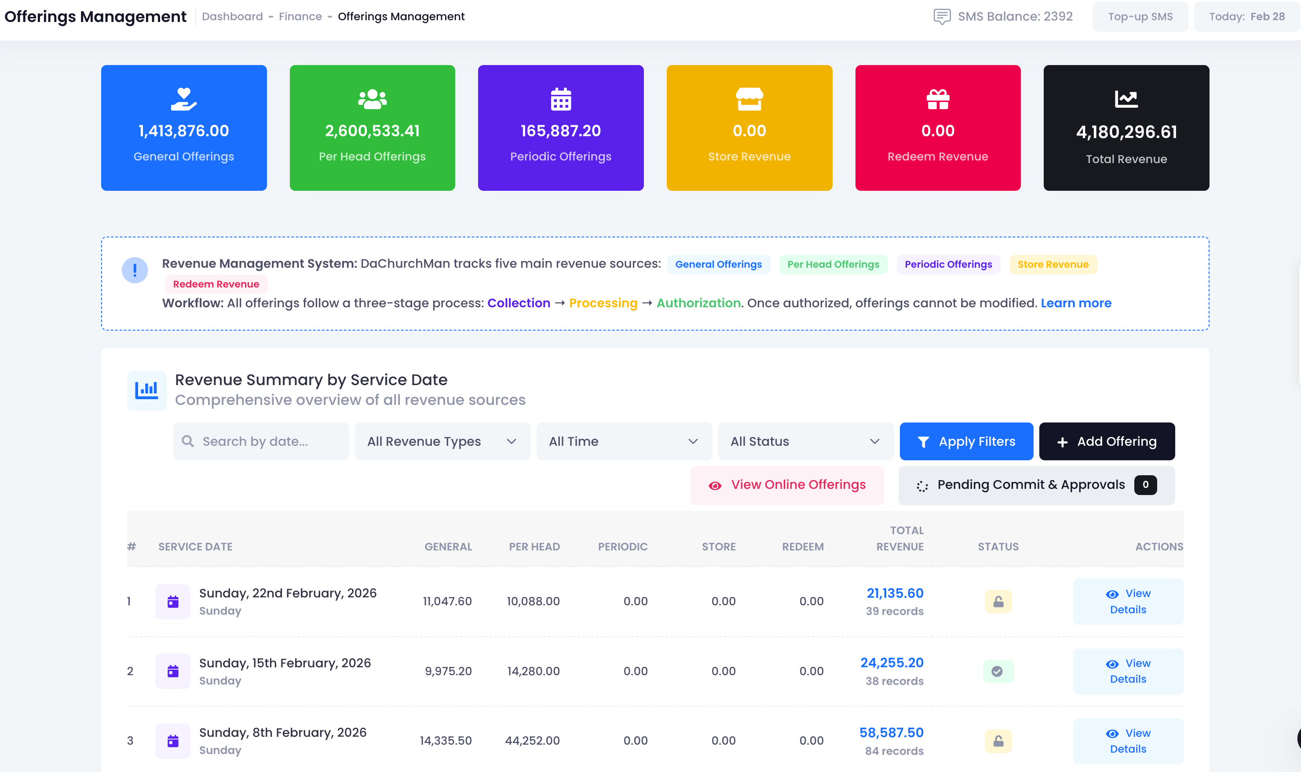Image resolution: width=1301 pixels, height=772 pixels.
Task: Click the unlocked padlock status for 8th February
Action: [x=998, y=741]
